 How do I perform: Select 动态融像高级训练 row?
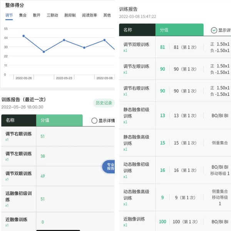(x=175, y=198)
